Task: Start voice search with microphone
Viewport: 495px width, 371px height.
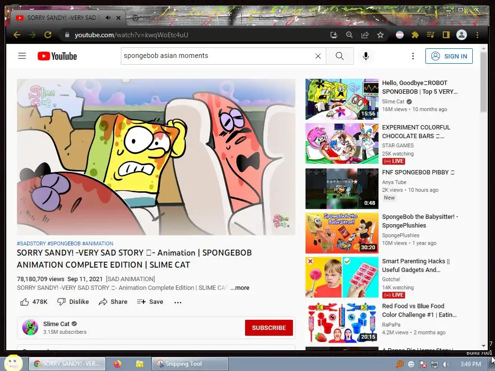Action: pos(366,56)
